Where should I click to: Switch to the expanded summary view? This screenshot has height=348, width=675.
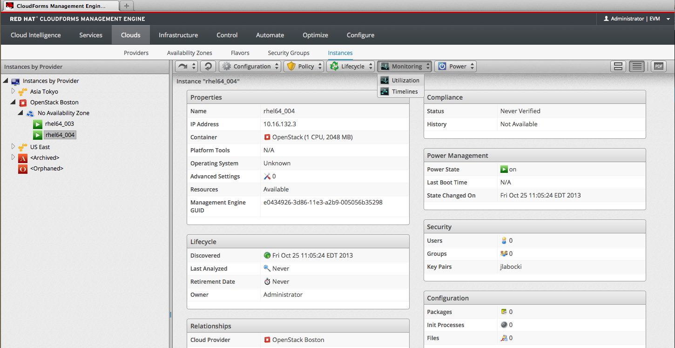click(618, 67)
